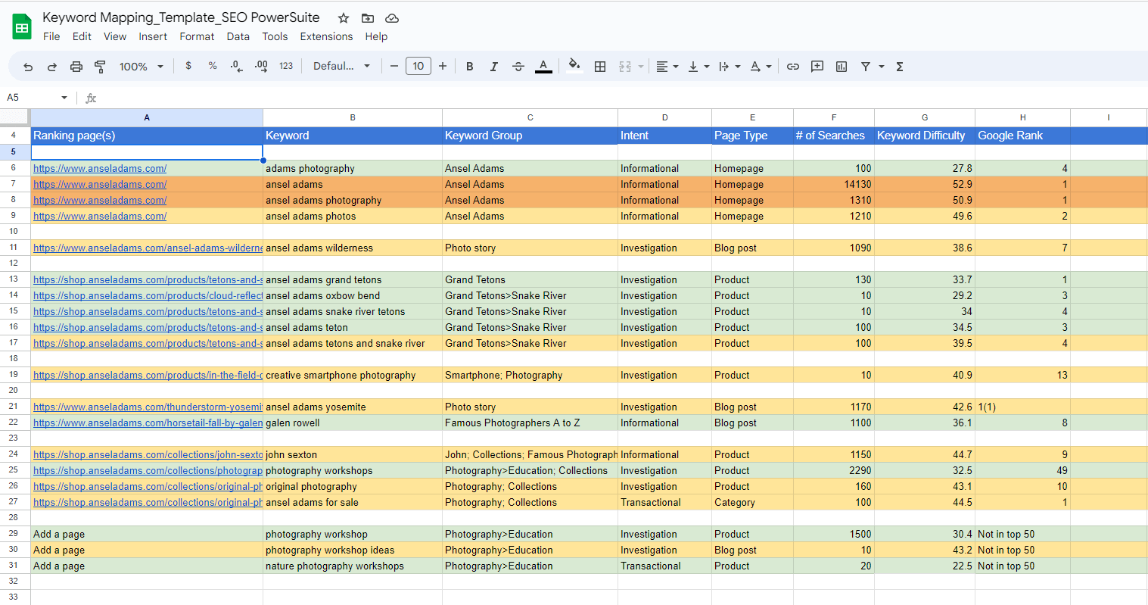The width and height of the screenshot is (1148, 605).
Task: Open the anseladams.com link in row 6
Action: pyautogui.click(x=100, y=169)
